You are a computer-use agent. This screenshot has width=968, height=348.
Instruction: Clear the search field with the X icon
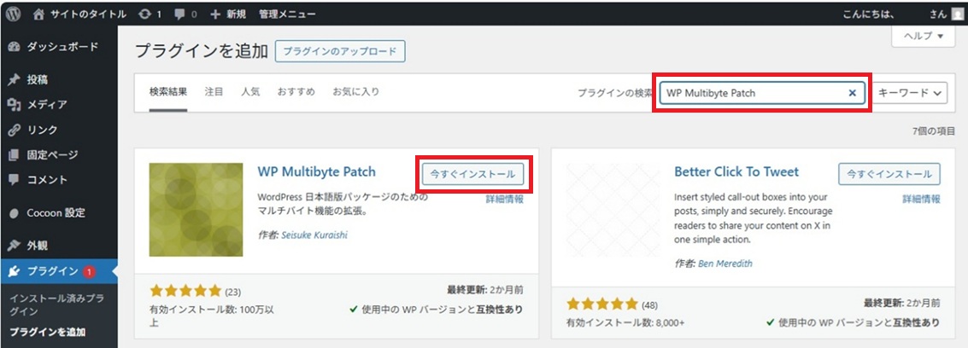(x=852, y=93)
